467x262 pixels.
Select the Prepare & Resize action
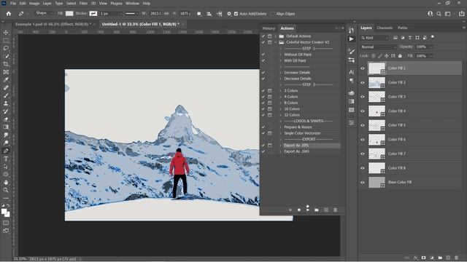pos(298,127)
